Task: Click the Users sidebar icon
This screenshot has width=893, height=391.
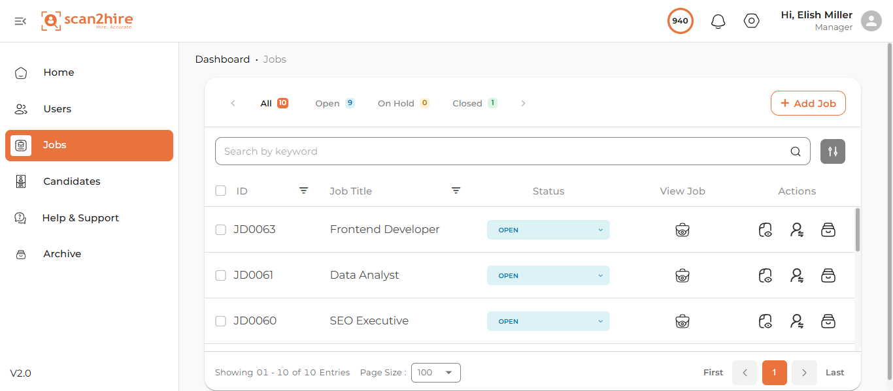Action: [x=21, y=109]
